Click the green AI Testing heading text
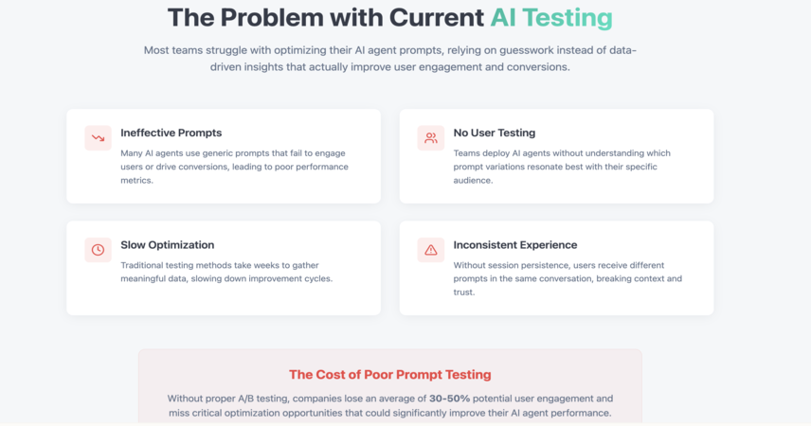 pos(551,18)
